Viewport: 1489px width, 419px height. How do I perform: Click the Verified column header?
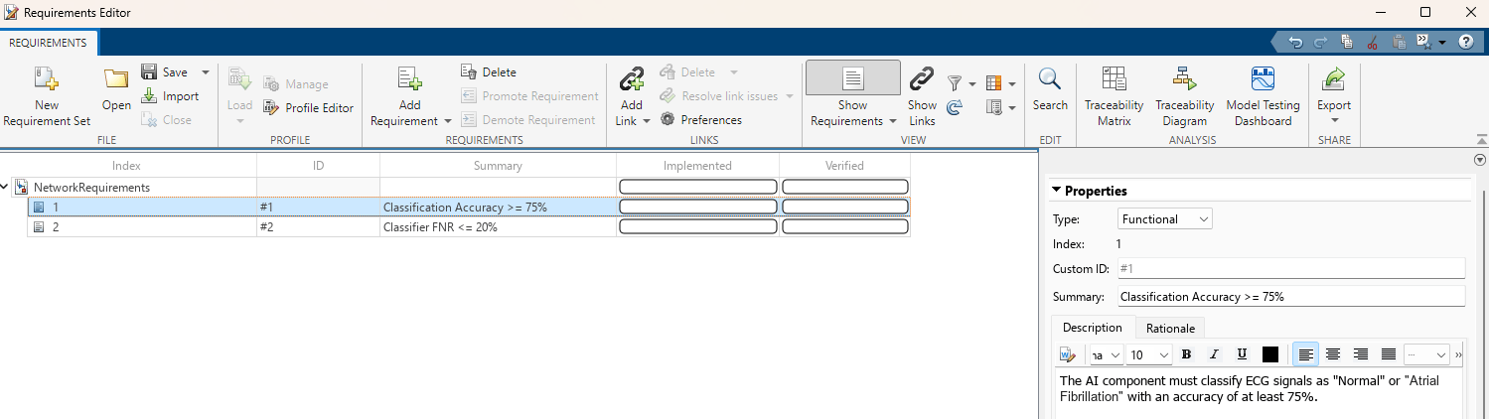point(845,166)
